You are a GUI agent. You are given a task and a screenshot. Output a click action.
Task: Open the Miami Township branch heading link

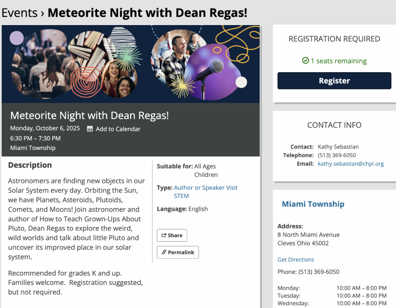(x=313, y=204)
